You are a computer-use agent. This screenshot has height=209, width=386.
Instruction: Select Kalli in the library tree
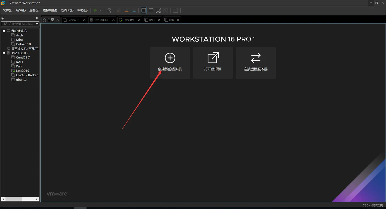point(19,66)
